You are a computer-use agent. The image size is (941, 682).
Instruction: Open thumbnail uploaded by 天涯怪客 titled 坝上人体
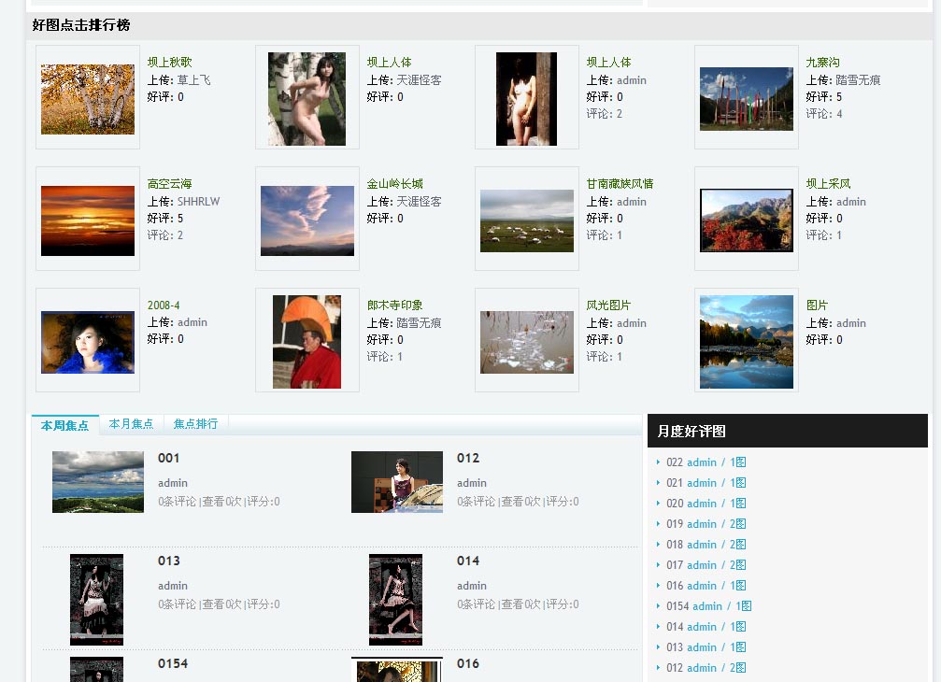click(307, 99)
